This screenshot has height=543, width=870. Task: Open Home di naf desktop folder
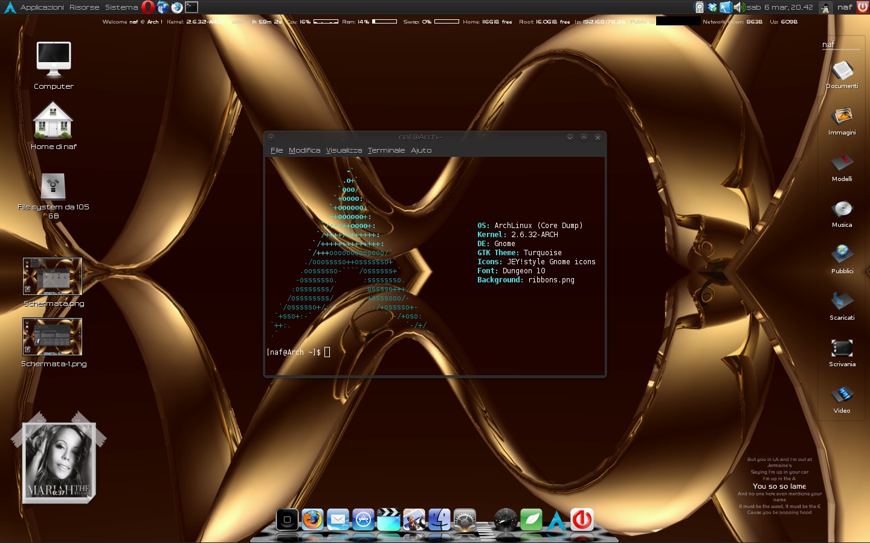(x=53, y=125)
